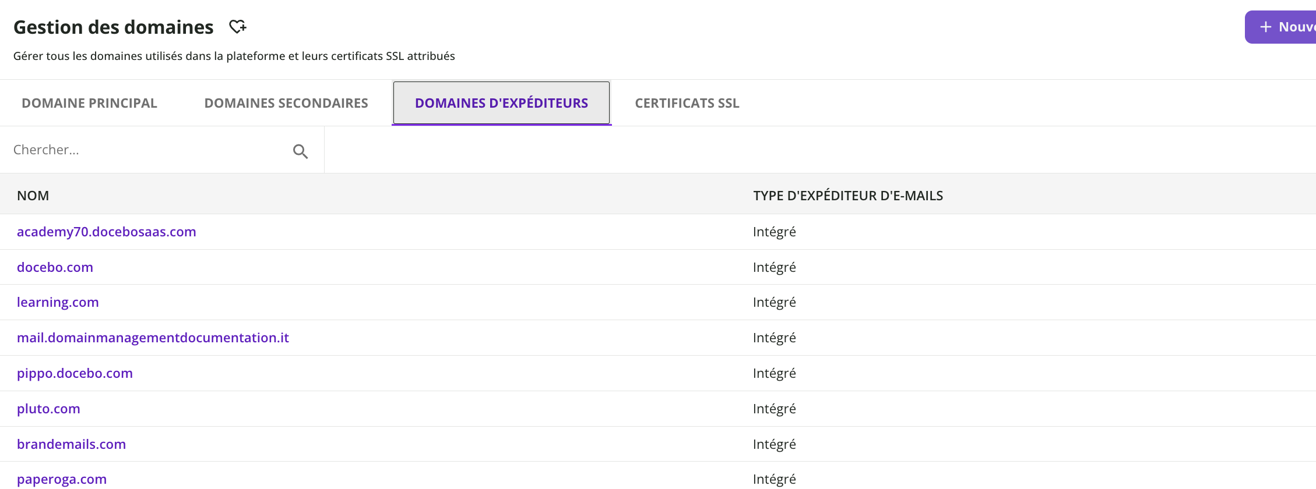Select Intégré cell in the pippo.docebo.com row
Image resolution: width=1316 pixels, height=489 pixels.
click(775, 373)
